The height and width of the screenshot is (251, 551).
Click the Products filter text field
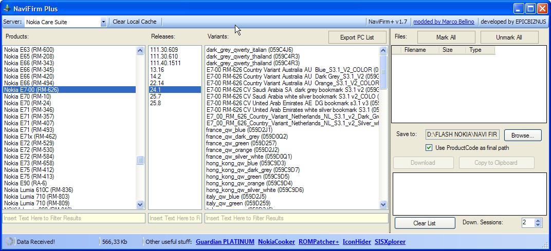pos(74,218)
